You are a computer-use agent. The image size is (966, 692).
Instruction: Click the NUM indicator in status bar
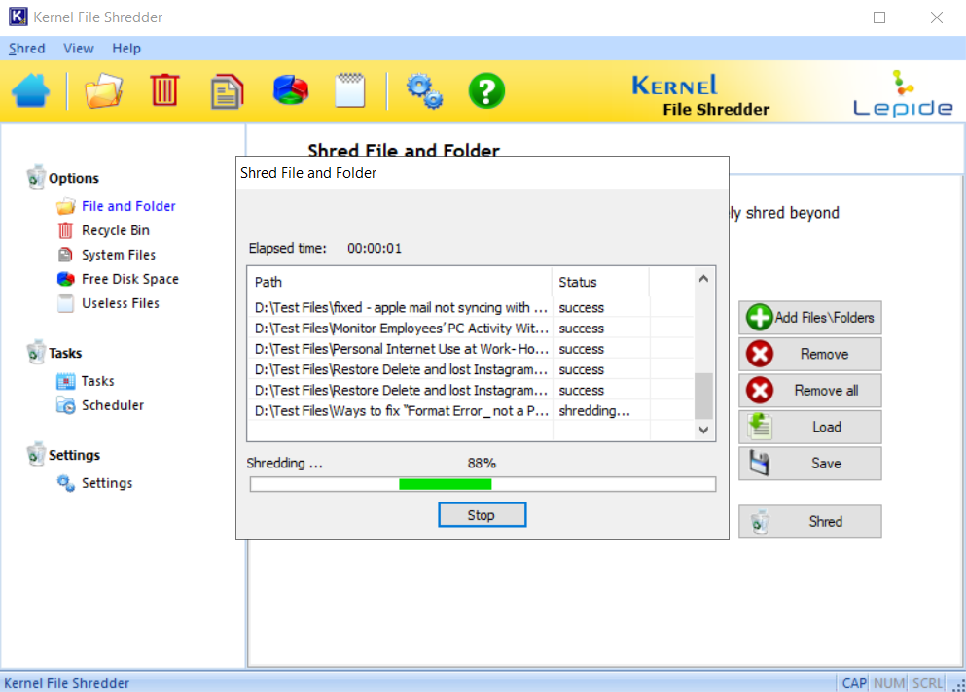889,683
